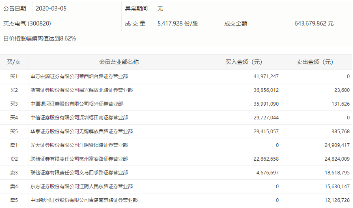Select sell amount 15,630,147
Screen dimensions: 353x208
pyautogui.click(x=337, y=186)
